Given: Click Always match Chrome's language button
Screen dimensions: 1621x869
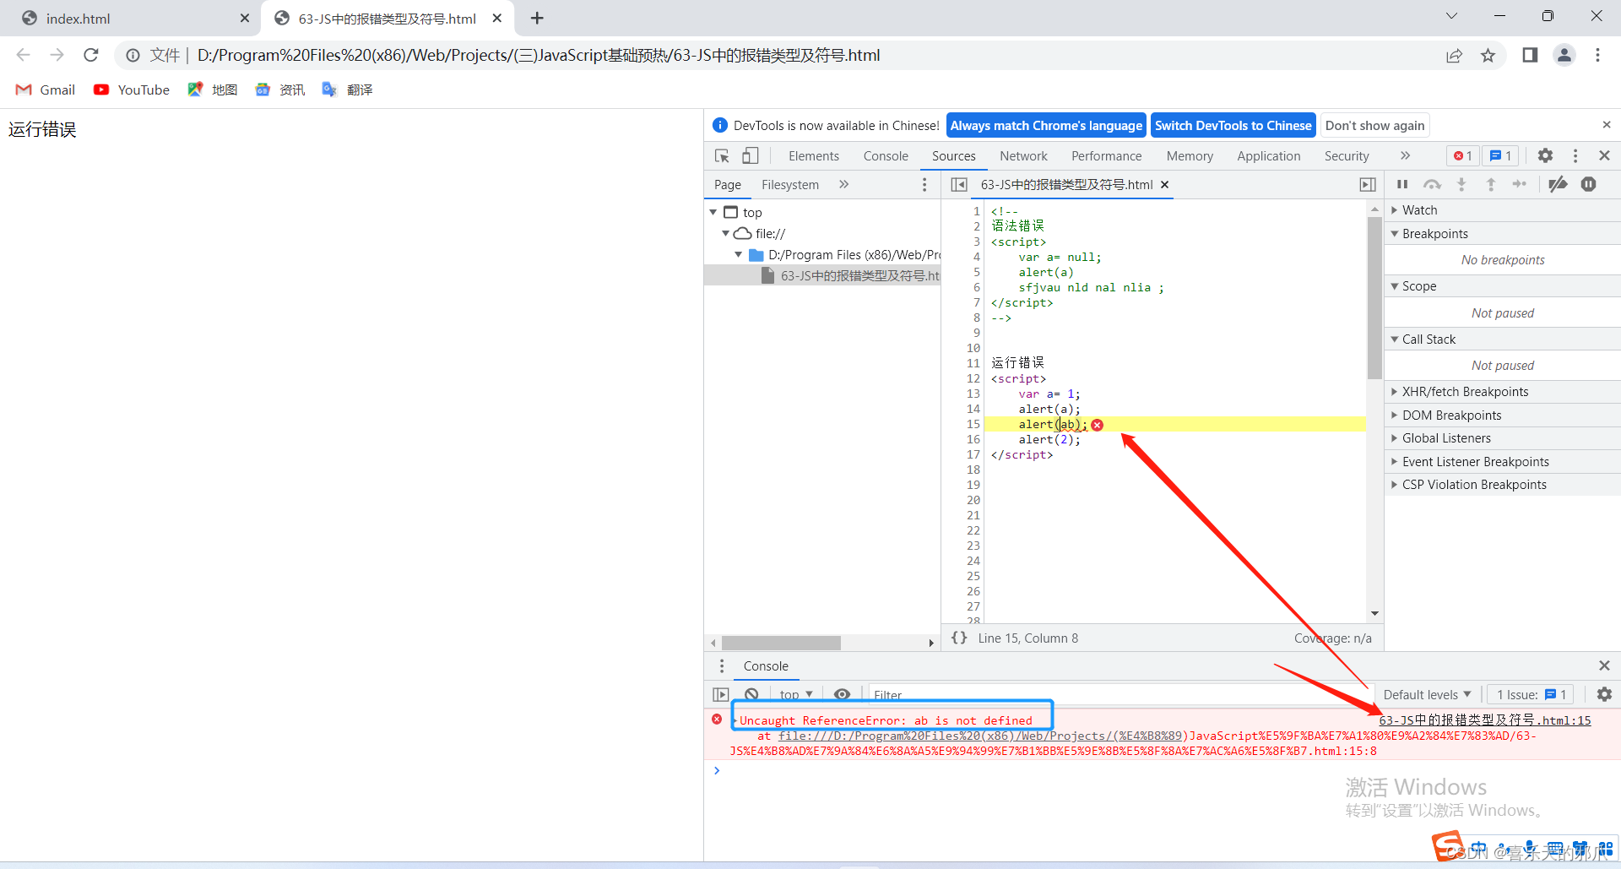Looking at the screenshot, I should coord(1046,126).
